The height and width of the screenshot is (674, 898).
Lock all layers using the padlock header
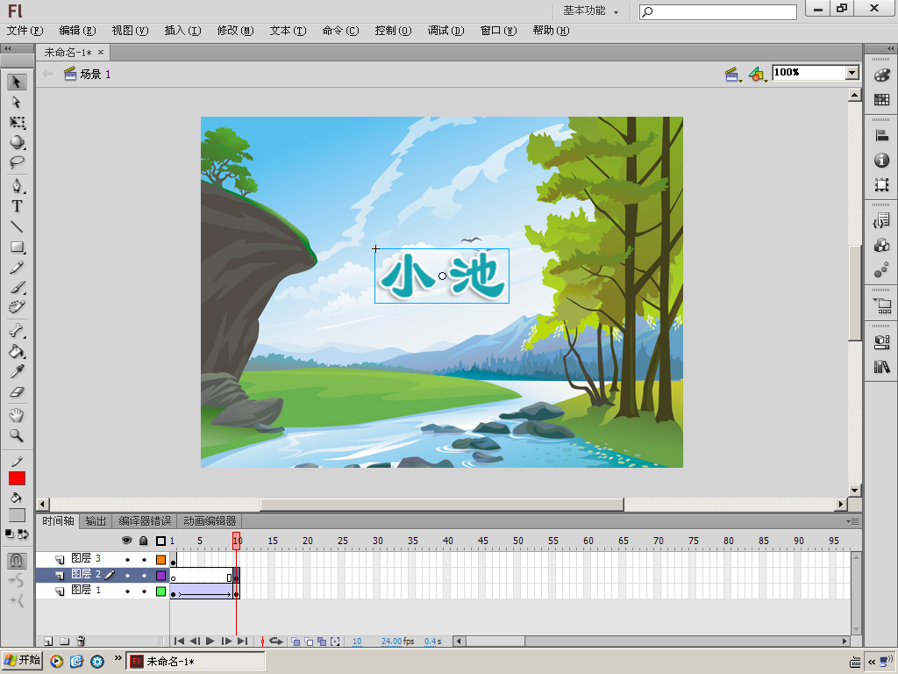[144, 541]
